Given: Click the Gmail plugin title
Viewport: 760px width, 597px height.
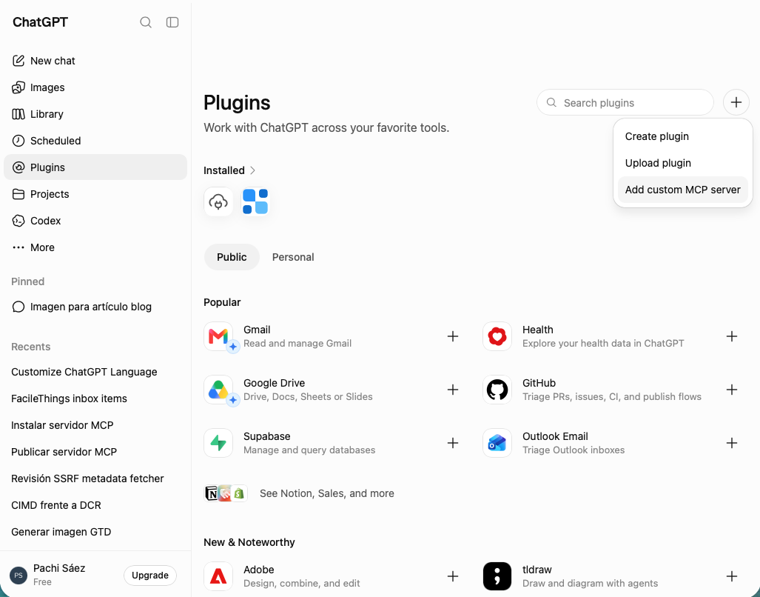Looking at the screenshot, I should [257, 330].
